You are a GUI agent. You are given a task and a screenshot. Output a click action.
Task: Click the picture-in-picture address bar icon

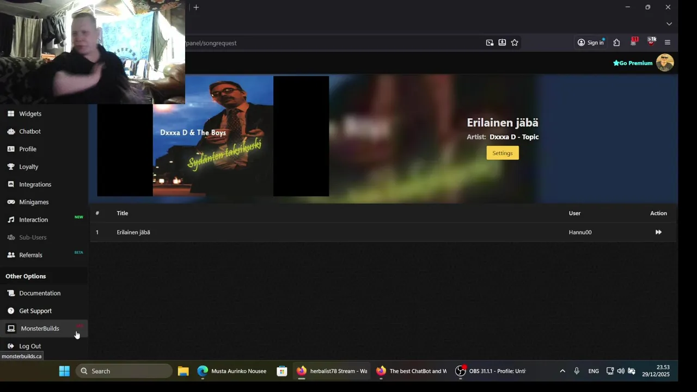tap(490, 42)
